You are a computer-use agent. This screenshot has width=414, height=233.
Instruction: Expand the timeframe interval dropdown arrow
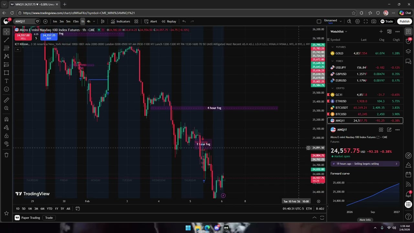94,21
